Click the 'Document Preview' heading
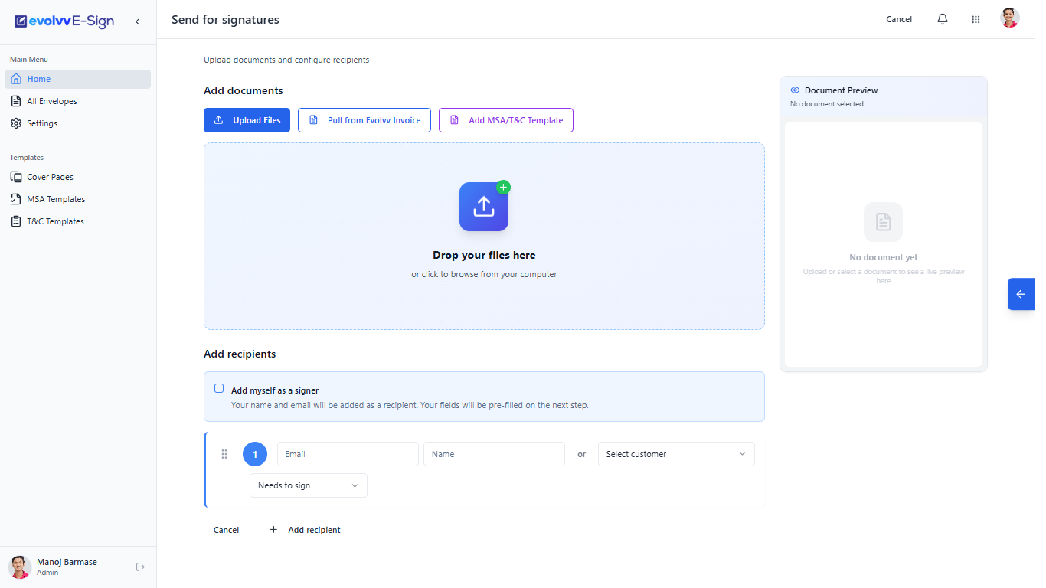 (x=841, y=90)
